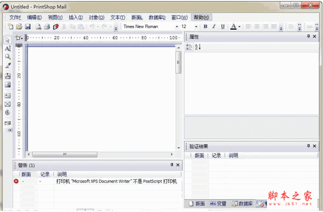Open the 视图(V) View menu
Screen dimensions: 323x212
pyautogui.click(x=55, y=18)
